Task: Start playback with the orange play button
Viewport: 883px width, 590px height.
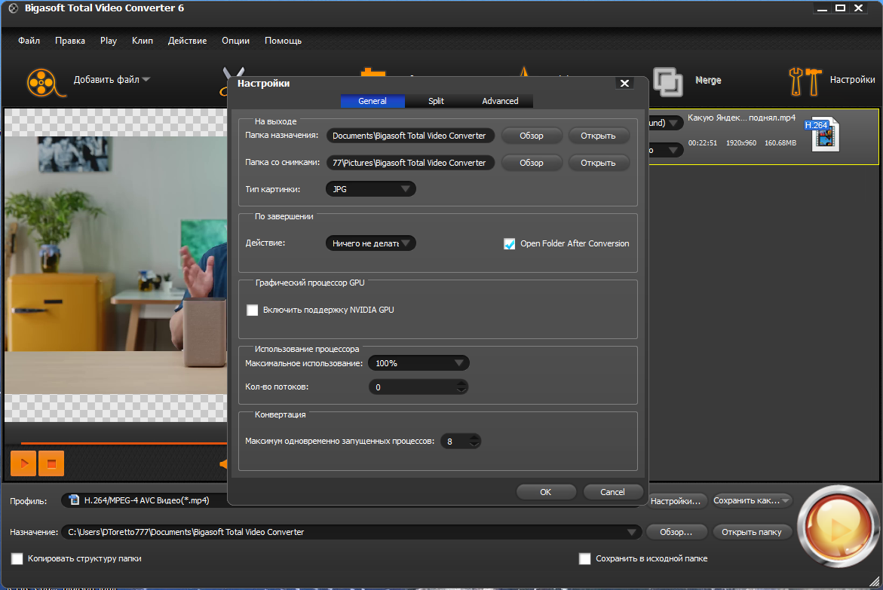Action: click(x=23, y=463)
